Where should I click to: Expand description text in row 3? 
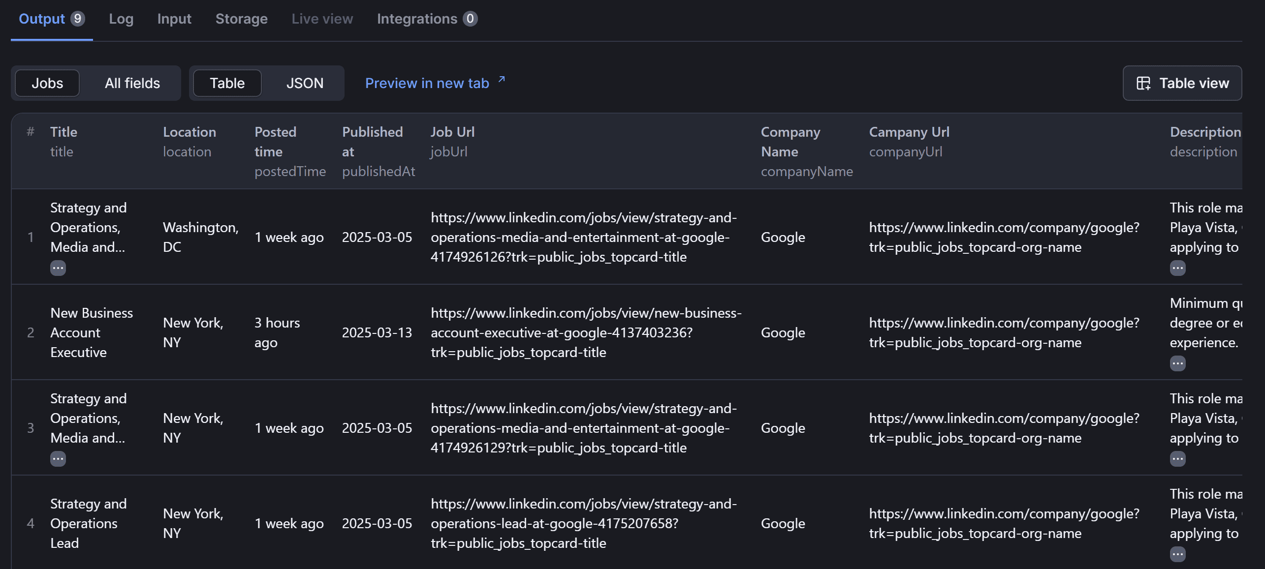tap(1177, 459)
